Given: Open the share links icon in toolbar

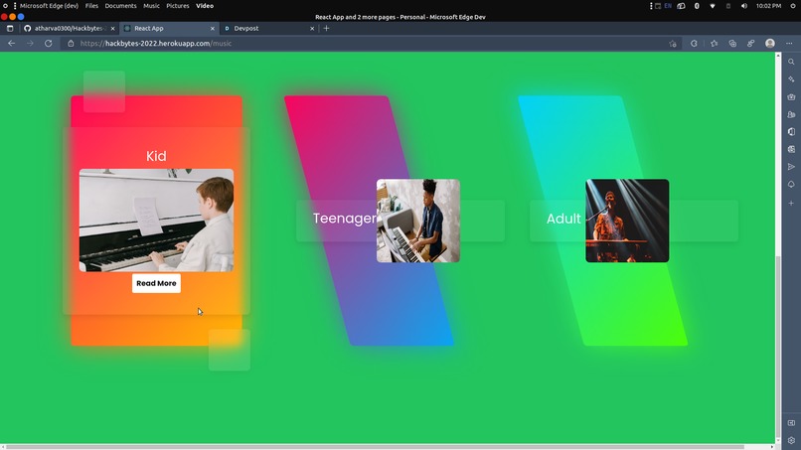Looking at the screenshot, I should click(751, 44).
